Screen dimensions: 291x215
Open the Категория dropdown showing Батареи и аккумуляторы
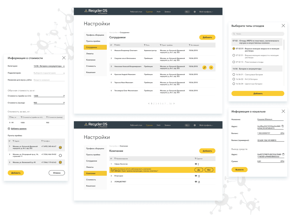(49, 66)
